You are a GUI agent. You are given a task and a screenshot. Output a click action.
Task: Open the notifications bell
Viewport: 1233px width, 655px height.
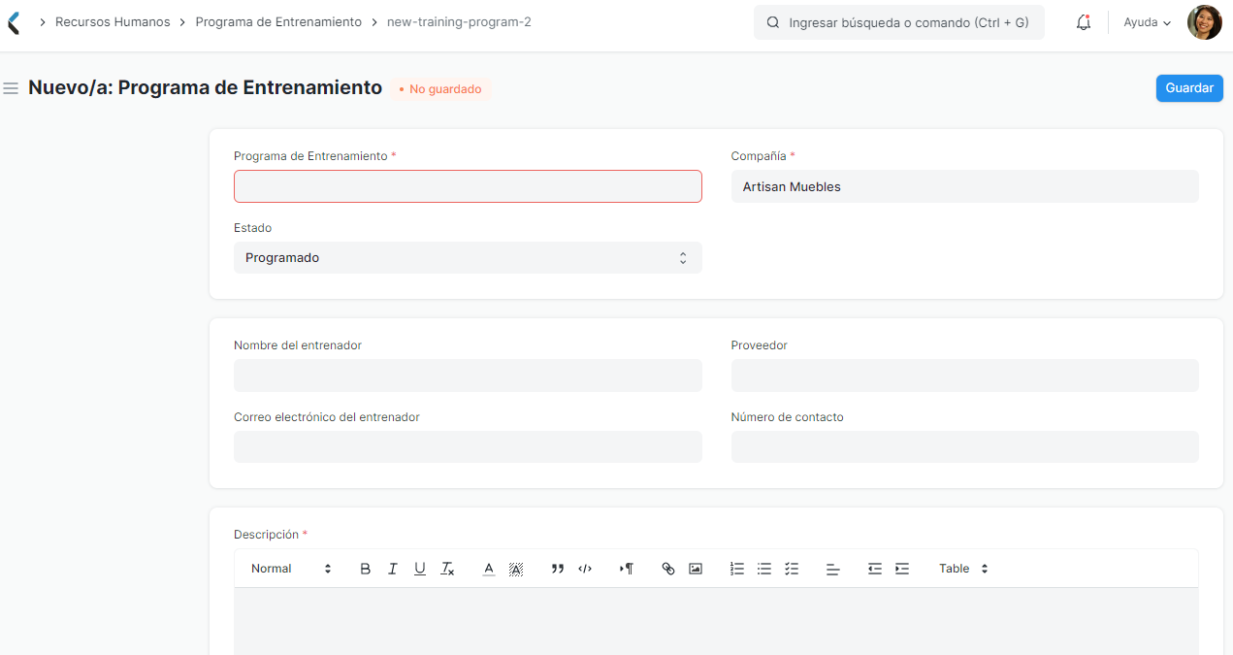(1084, 22)
